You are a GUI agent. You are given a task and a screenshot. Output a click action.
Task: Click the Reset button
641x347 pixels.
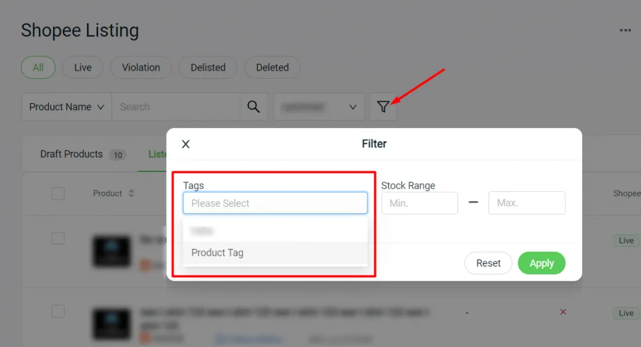coord(488,263)
